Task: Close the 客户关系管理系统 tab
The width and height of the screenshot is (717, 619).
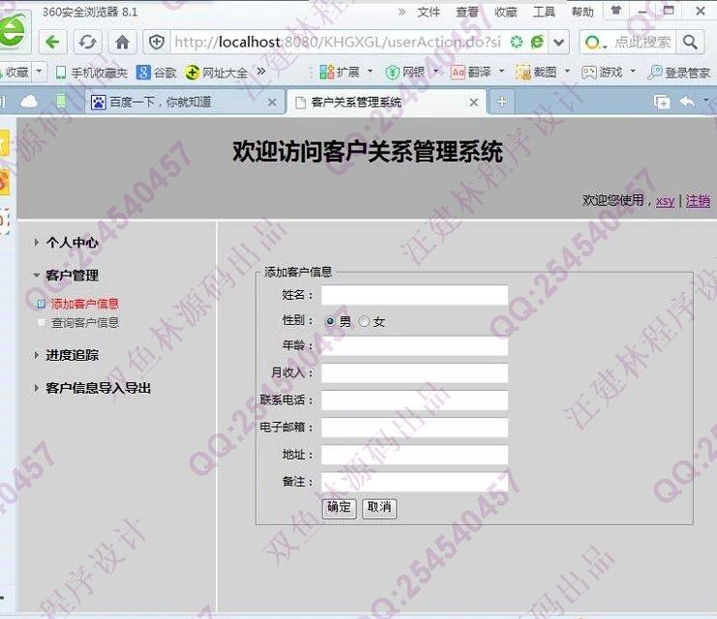Action: tap(474, 103)
